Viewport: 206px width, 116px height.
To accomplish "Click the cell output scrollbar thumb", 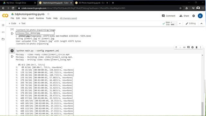I will pos(202,109).
